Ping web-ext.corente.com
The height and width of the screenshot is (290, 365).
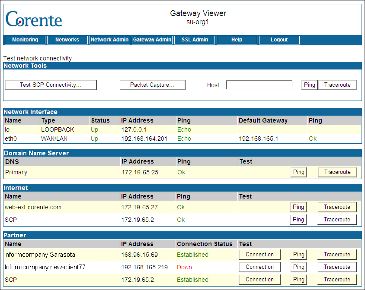[x=298, y=207]
